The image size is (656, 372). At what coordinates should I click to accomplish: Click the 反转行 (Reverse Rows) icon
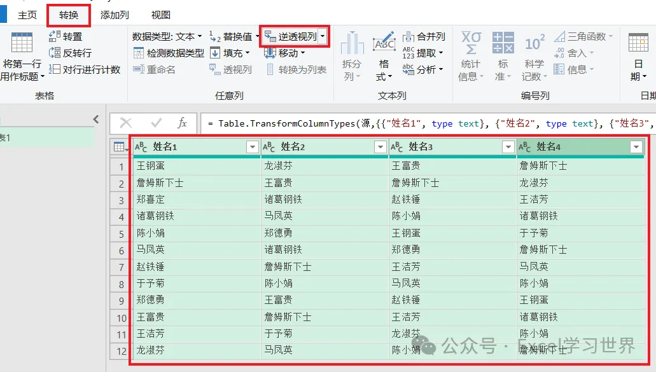click(x=54, y=53)
